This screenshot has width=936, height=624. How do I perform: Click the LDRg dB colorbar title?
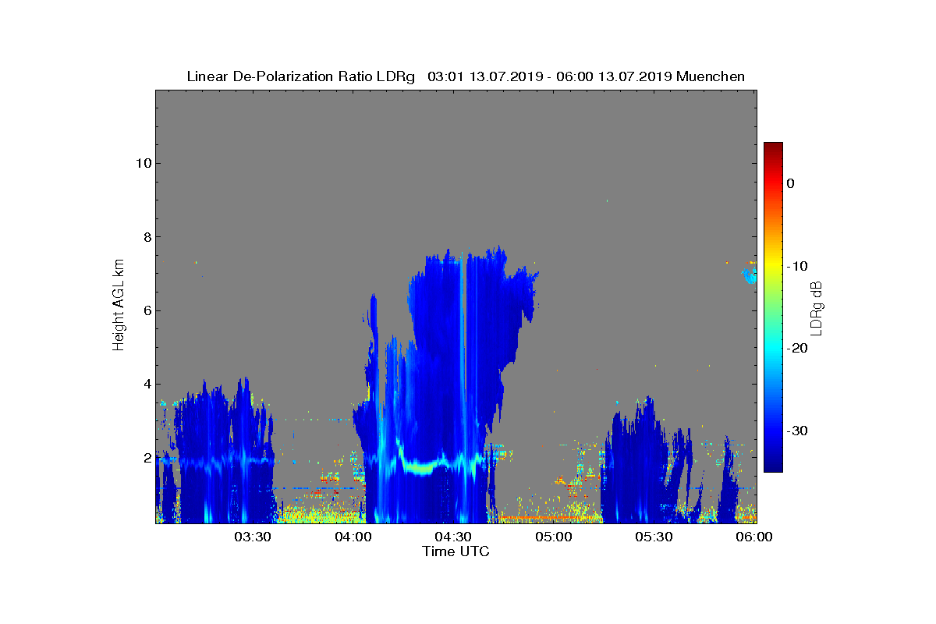tap(817, 307)
